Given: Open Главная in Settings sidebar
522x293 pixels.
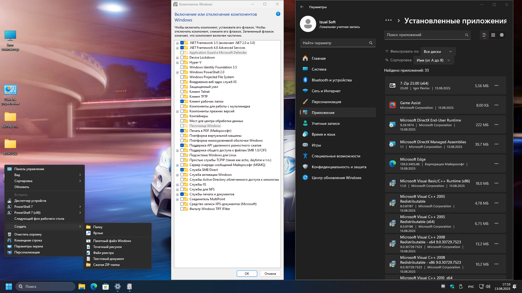Looking at the screenshot, I should coord(338,58).
